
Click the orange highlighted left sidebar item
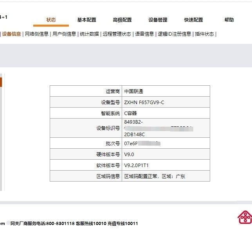click(x=1, y=82)
